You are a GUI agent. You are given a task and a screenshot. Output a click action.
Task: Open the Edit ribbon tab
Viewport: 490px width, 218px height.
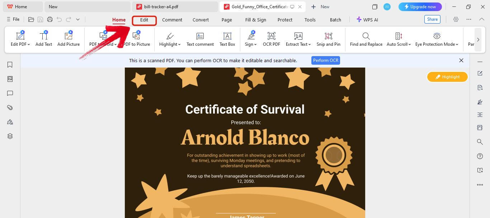pyautogui.click(x=144, y=20)
